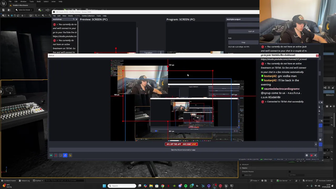This screenshot has width=336, height=189.
Task: Open File Explorer from the taskbar
Action: point(151,186)
